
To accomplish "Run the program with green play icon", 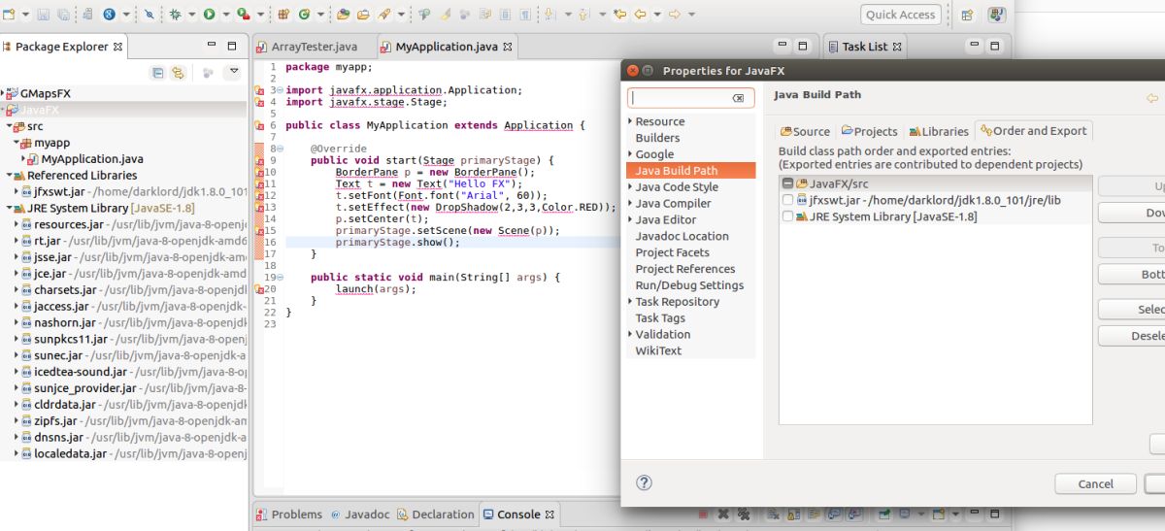I will pos(209,15).
